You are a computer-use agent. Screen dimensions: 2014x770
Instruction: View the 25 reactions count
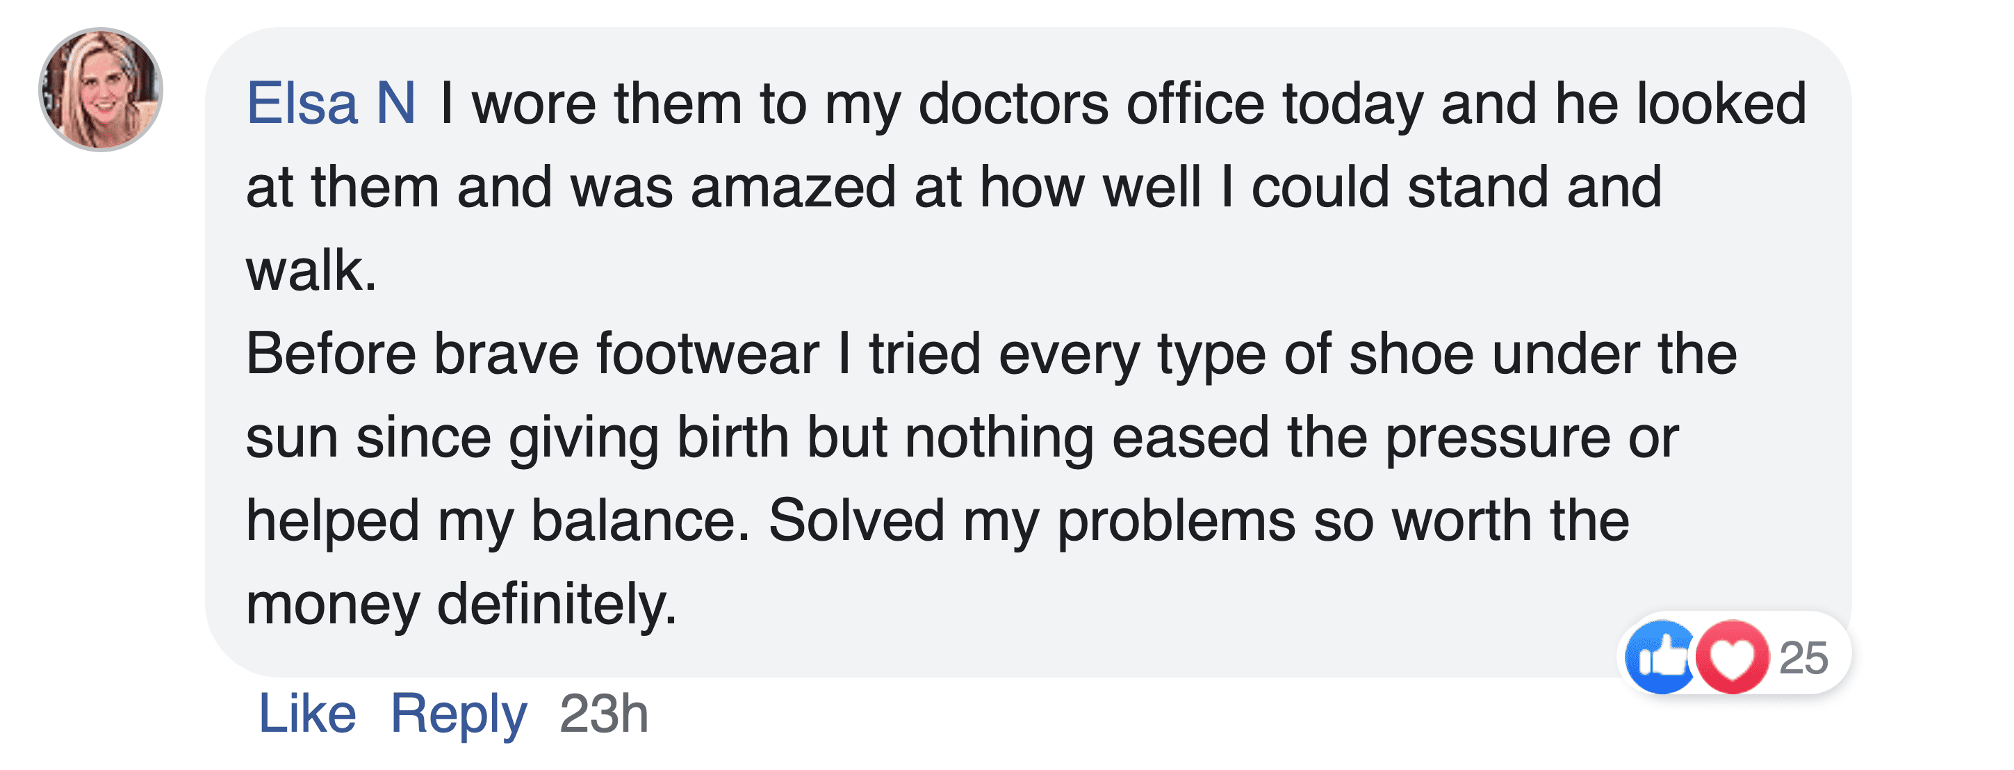click(1803, 657)
